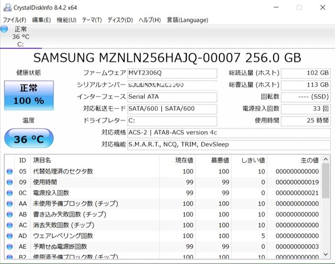Click the features field S.M.A.R.T., NCQ, TRIM, DevSleep
Viewport: 335px width, 264px height.
(x=229, y=145)
